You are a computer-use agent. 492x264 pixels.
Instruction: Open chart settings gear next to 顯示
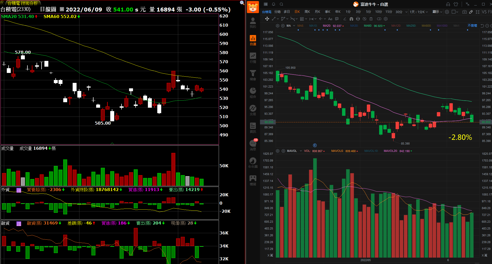point(447,12)
